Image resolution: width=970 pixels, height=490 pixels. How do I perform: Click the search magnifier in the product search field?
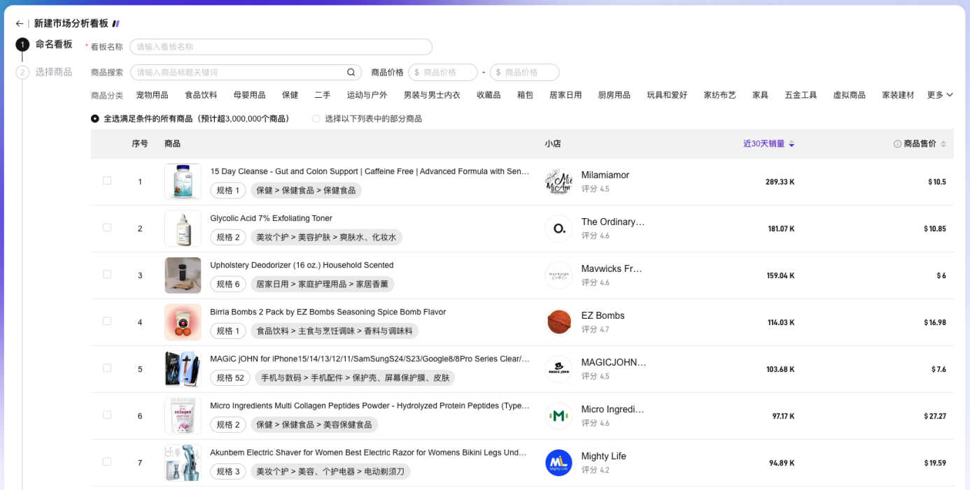350,72
